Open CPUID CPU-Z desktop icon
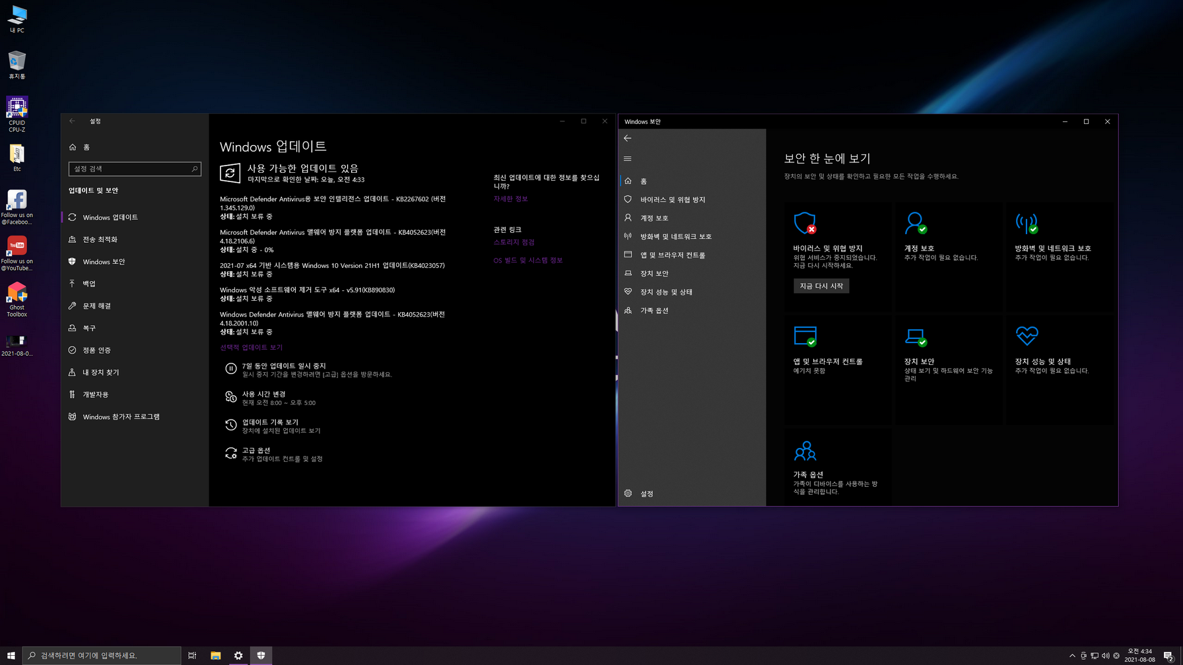The image size is (1183, 665). [x=17, y=114]
